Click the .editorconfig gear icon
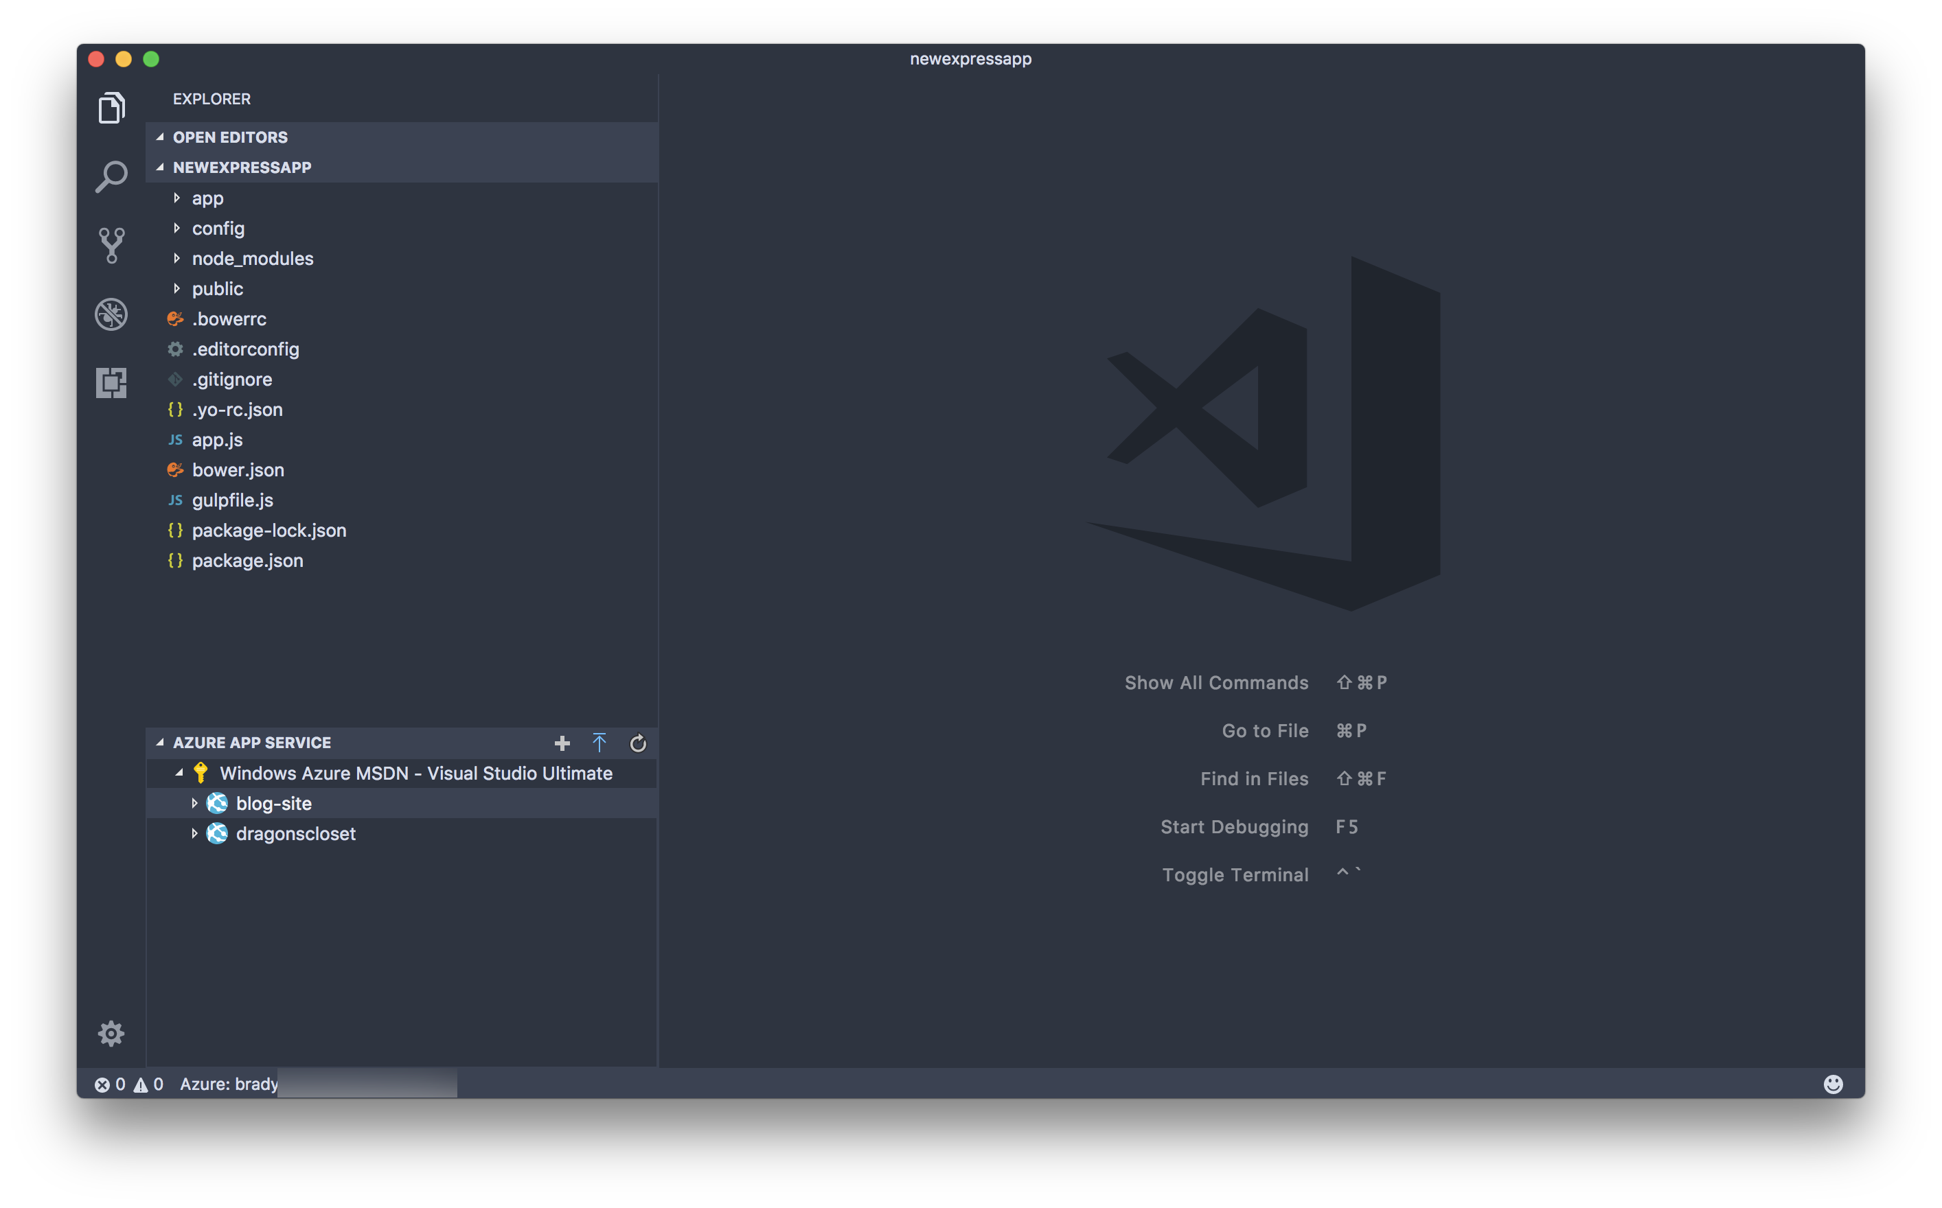The width and height of the screenshot is (1942, 1208). (175, 349)
